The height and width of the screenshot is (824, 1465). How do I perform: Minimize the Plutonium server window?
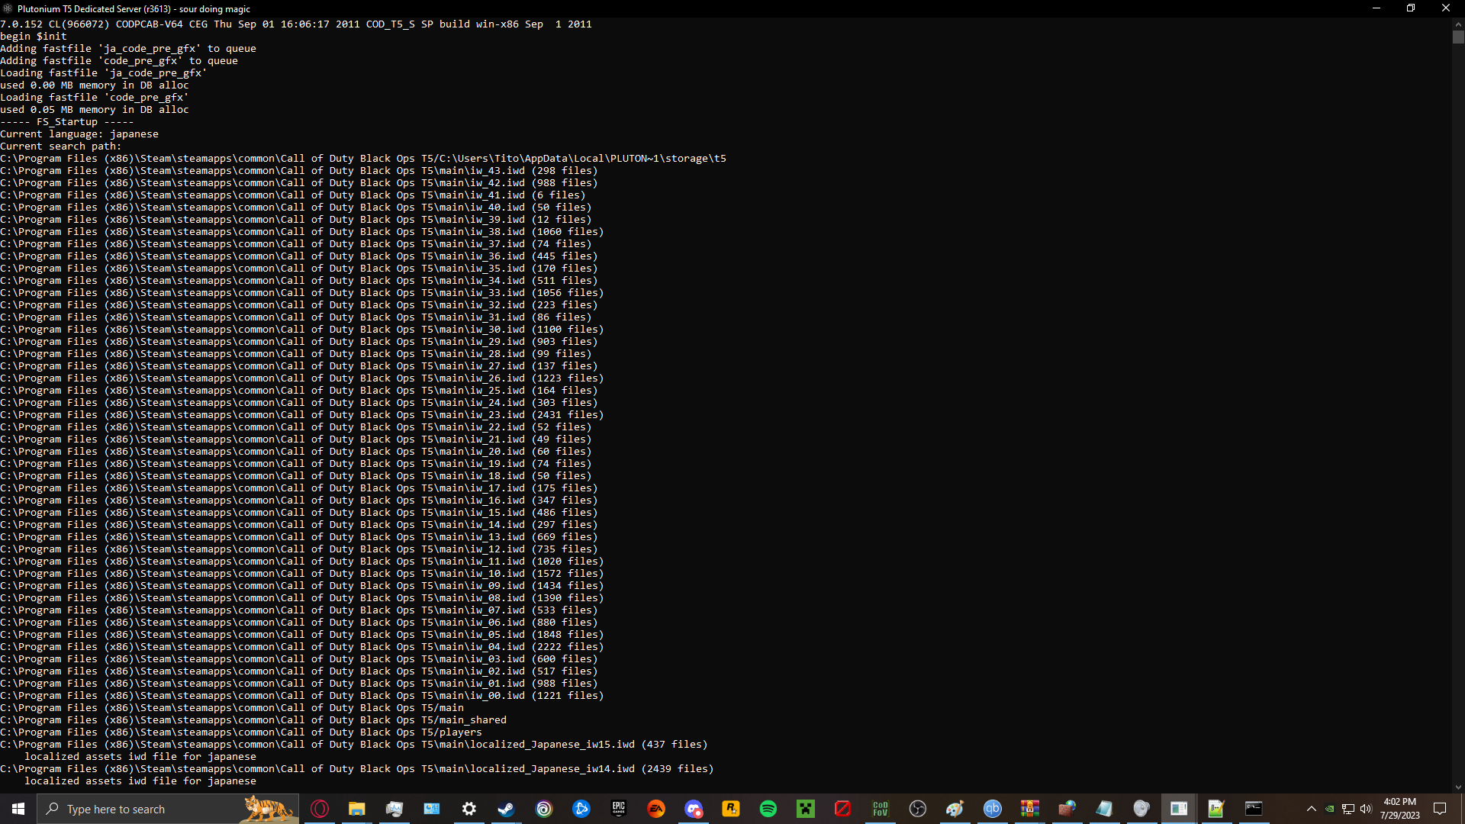coord(1376,8)
